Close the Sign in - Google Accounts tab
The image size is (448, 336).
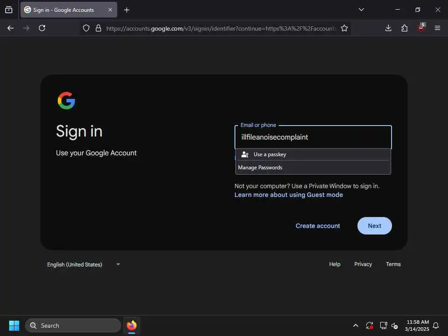click(x=110, y=10)
